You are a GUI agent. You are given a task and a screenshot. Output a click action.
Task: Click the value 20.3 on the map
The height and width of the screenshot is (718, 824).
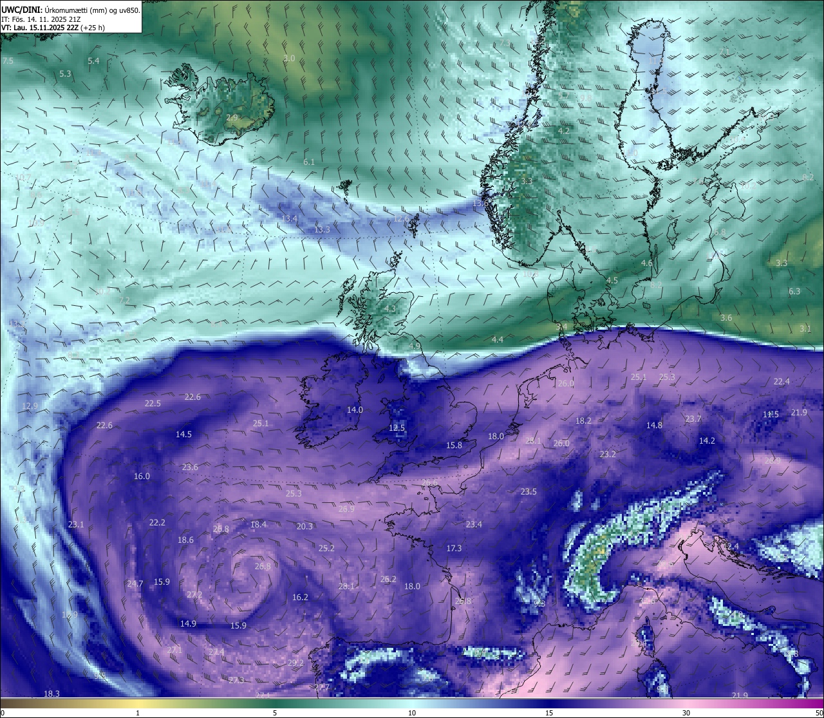pyautogui.click(x=304, y=526)
